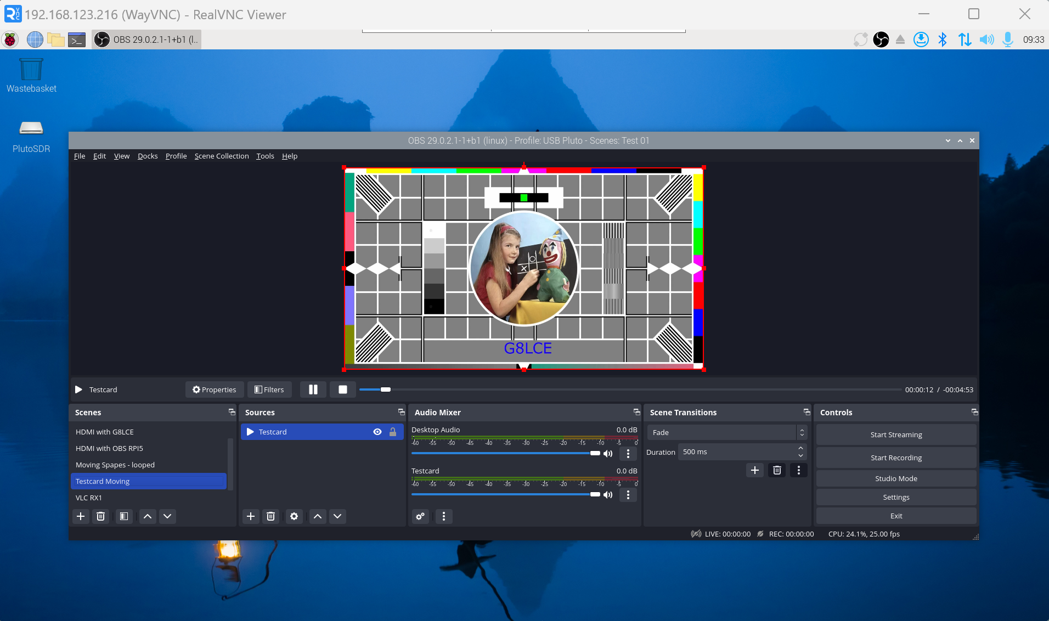Open Testcard Properties button
Screen dimensions: 1049x621
pyautogui.click(x=215, y=389)
